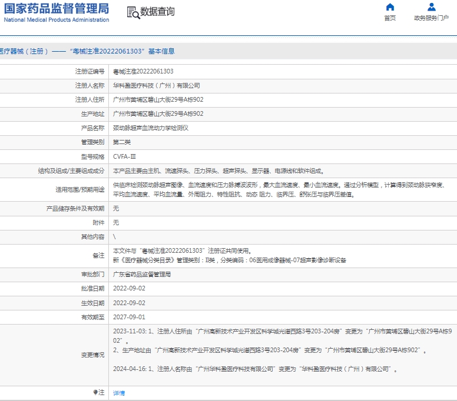457x401 pixels.
Task: Click the 2023-11-03 change record text
Action: [x=283, y=340]
